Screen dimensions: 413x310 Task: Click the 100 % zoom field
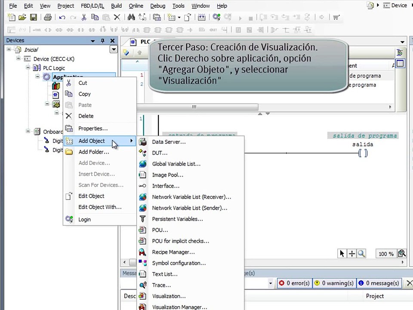click(386, 254)
